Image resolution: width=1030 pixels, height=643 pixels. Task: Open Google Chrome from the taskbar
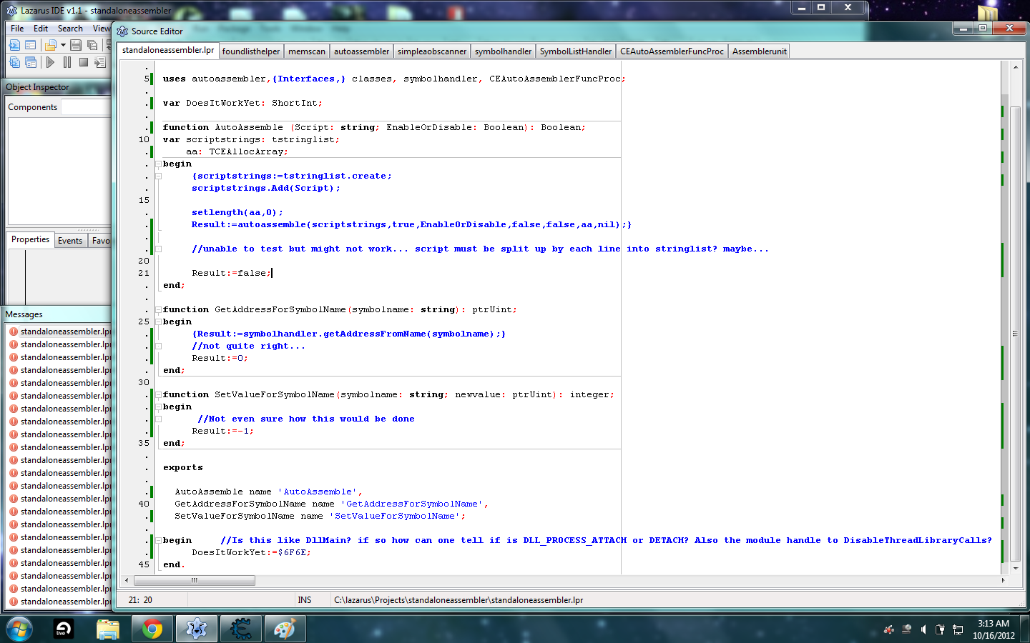[x=152, y=629]
